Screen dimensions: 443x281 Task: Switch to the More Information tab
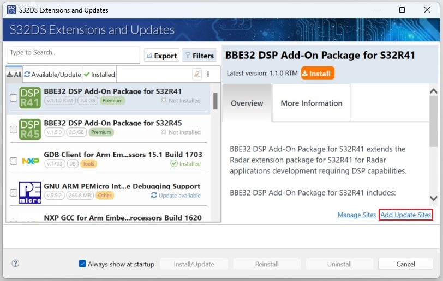(x=311, y=103)
